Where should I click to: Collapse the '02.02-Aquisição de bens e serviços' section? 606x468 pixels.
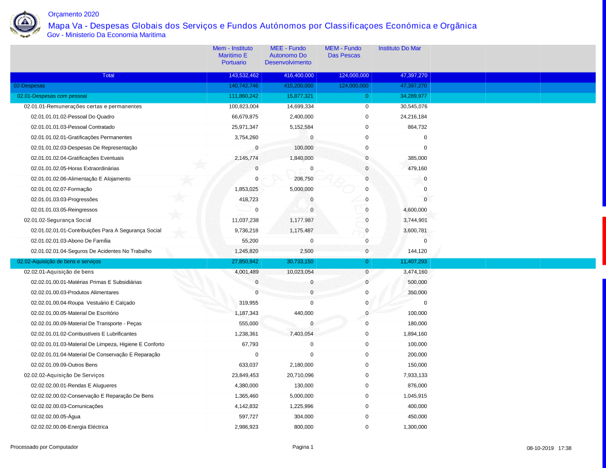click(x=59, y=262)
